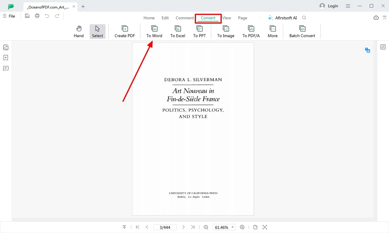
Task: Open Afirstsoft AI assistant
Action: [282, 18]
